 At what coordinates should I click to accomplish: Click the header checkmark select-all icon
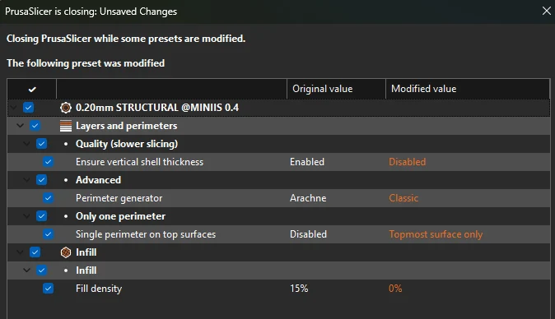point(32,90)
